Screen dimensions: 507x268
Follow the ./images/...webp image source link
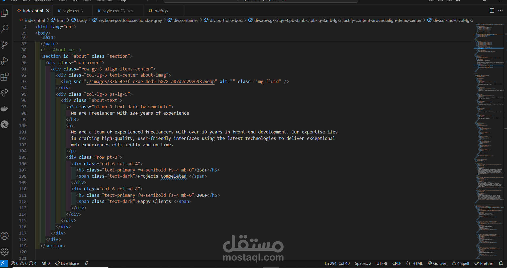(151, 81)
